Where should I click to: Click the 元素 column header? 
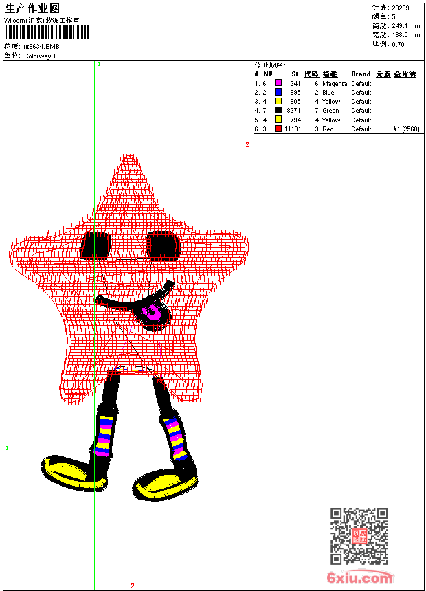coord(383,74)
